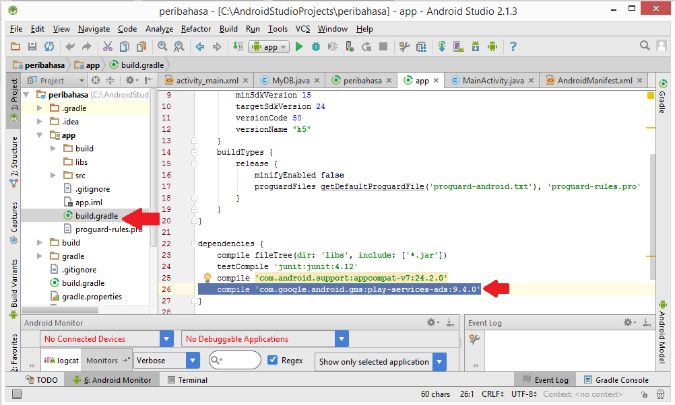Click Collapse All icon in Project panel
This screenshot has height=405, width=675.
click(x=110, y=81)
